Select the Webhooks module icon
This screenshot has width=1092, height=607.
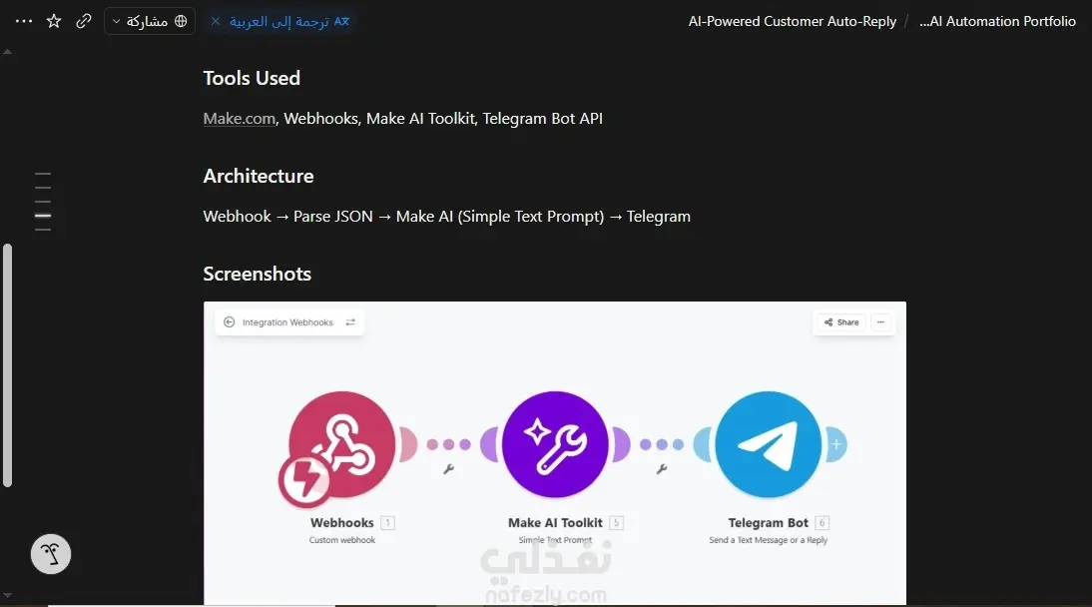pos(341,444)
